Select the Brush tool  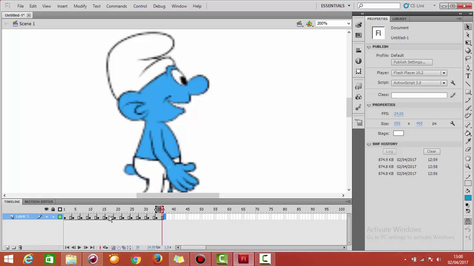(x=468, y=108)
